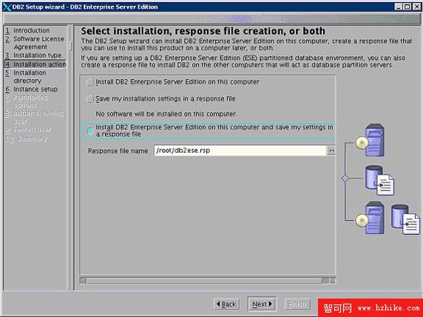This screenshot has height=317, width=423.
Task: Open Instance setup step
Action: [32, 89]
